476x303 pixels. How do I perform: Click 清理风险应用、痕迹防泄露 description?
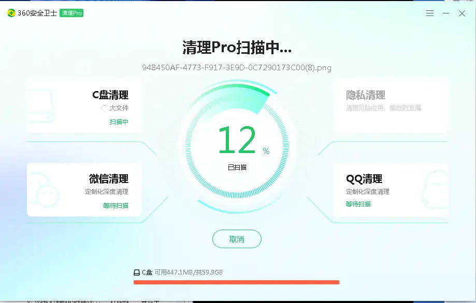click(x=383, y=108)
